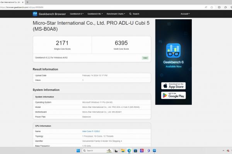Click the Result Information section heading

tap(45, 69)
